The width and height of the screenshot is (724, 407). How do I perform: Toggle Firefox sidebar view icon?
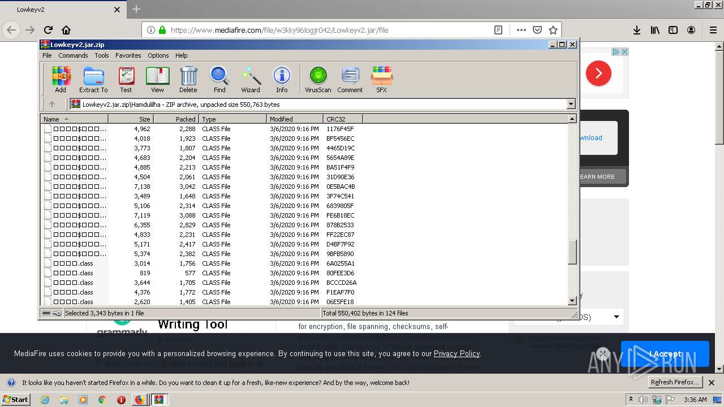click(x=673, y=30)
